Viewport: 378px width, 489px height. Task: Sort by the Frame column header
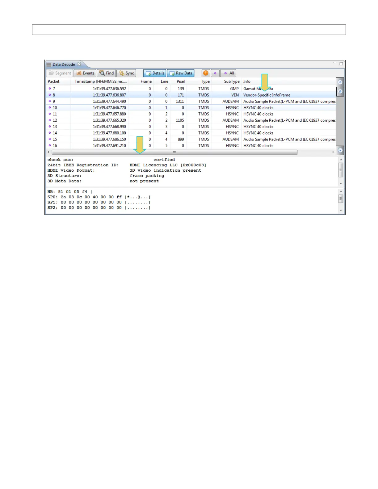click(x=146, y=81)
